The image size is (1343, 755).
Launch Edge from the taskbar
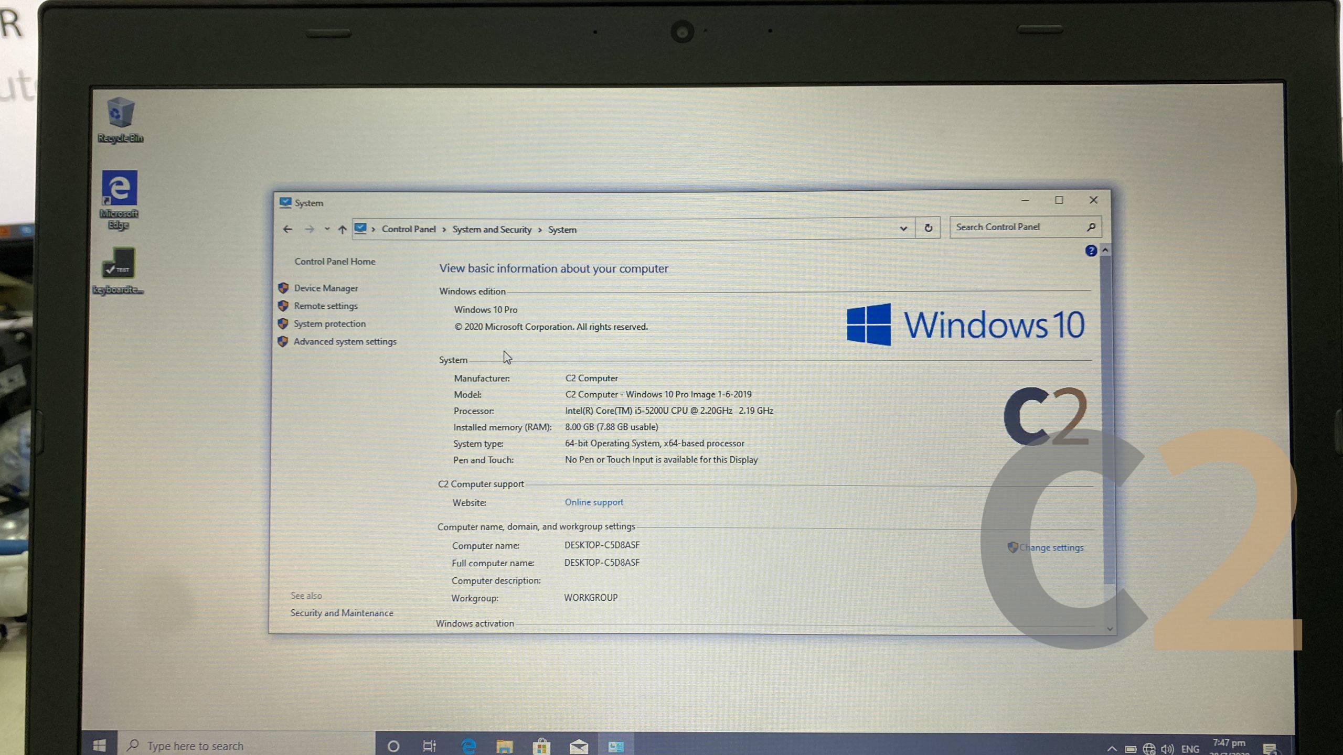tap(468, 746)
